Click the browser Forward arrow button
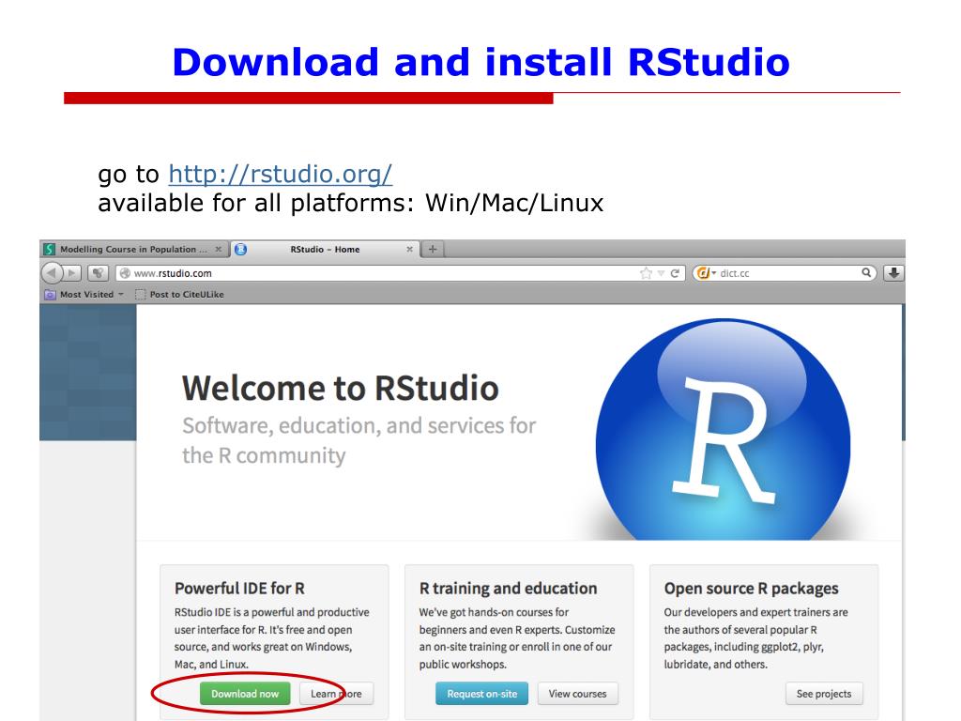961x721 pixels. (x=72, y=273)
